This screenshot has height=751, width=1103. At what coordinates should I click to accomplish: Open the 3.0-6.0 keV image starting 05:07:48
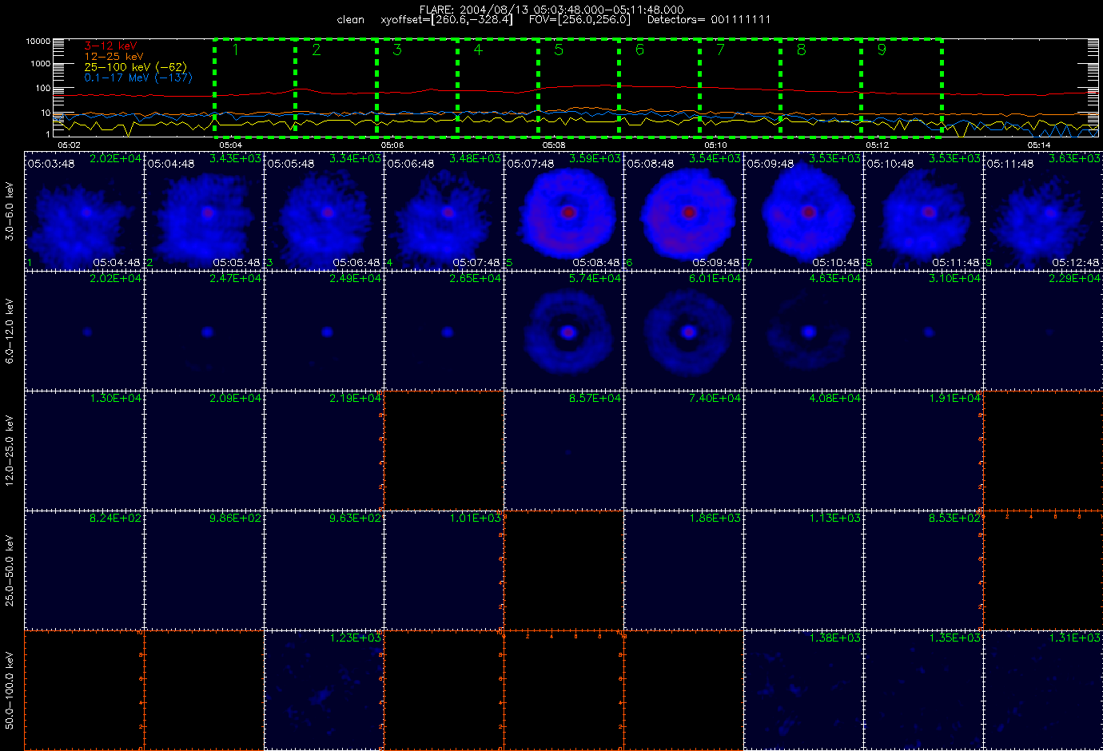pos(563,210)
